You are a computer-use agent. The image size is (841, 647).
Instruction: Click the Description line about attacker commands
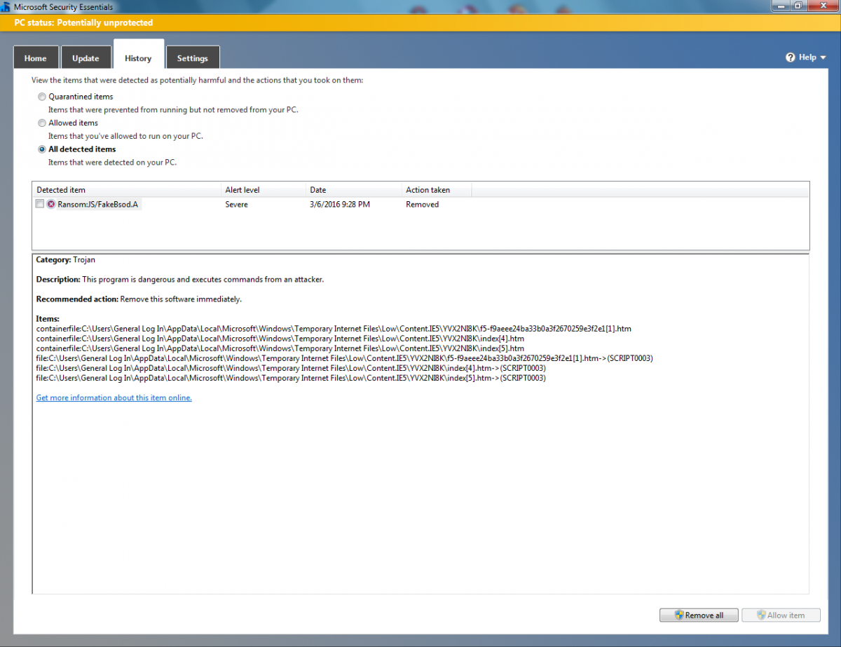180,279
